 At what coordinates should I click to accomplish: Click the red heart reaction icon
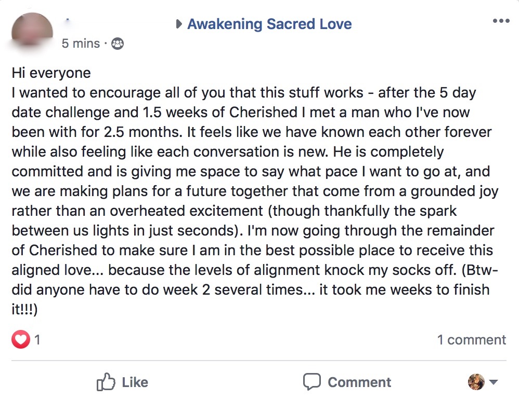(x=21, y=340)
